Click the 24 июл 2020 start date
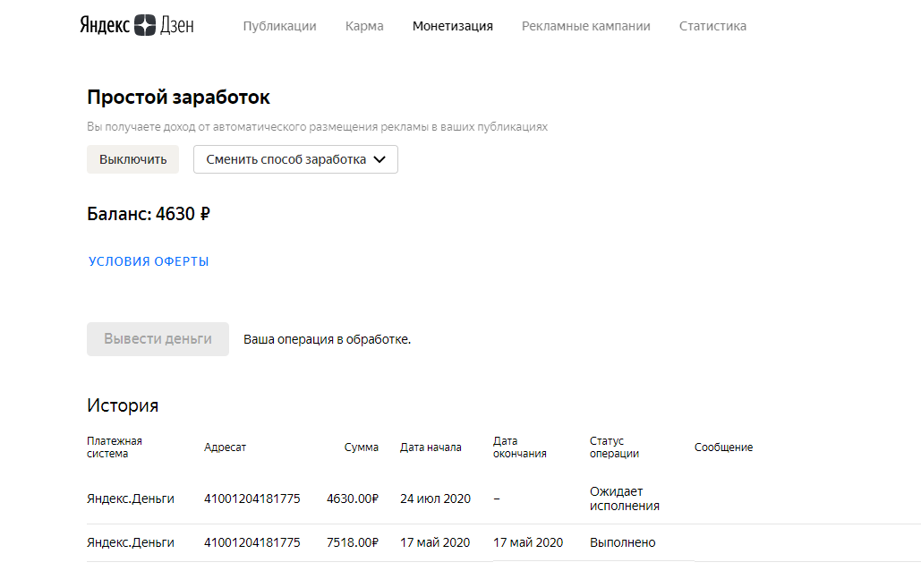 point(435,499)
